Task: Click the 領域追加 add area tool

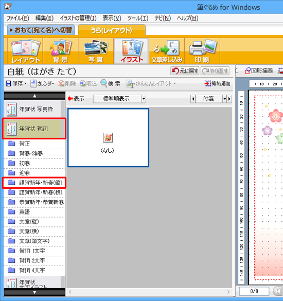Action: (217, 83)
